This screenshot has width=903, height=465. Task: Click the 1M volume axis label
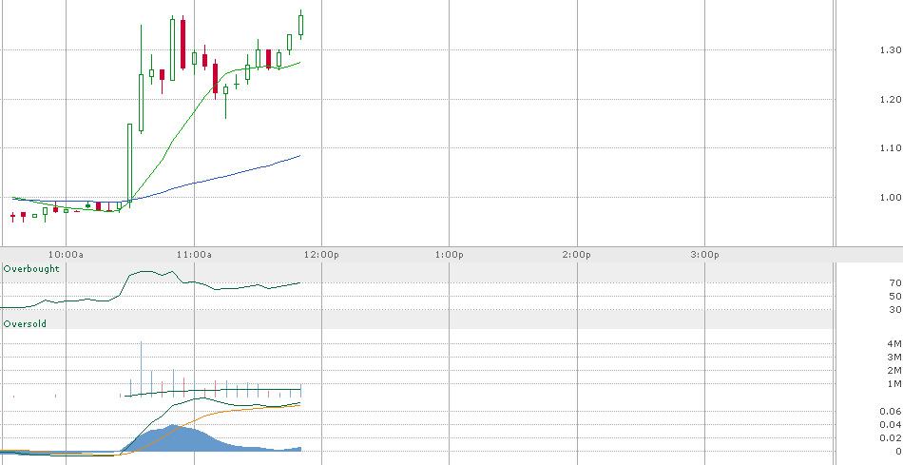894,384
